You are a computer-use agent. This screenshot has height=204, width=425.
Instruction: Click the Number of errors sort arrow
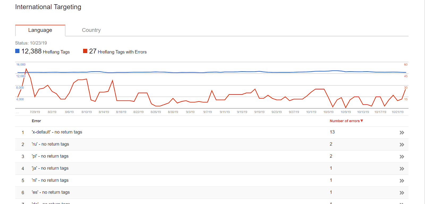[362, 121]
